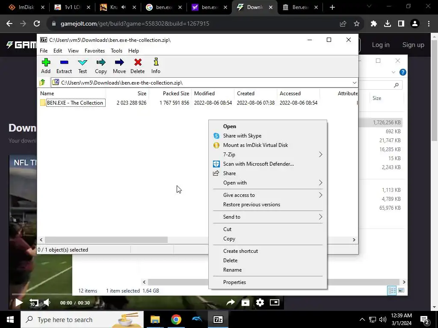438x328 pixels.
Task: Click the Test toolbar icon
Action: click(x=83, y=66)
